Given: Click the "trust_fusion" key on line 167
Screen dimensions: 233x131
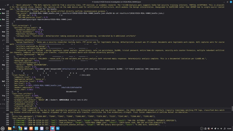Looking at the screenshot, I should [x=19, y=75].
